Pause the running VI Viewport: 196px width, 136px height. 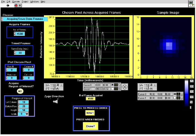(20, 6)
